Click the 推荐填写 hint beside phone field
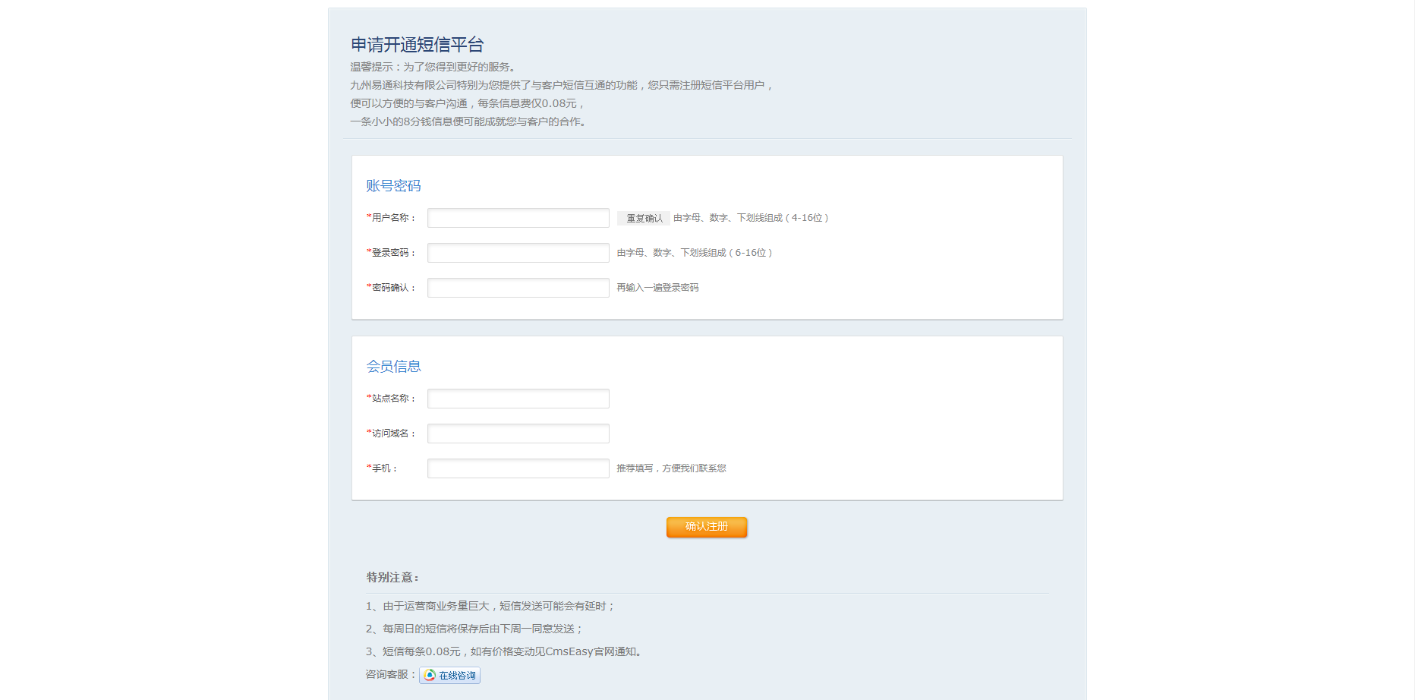 (671, 468)
